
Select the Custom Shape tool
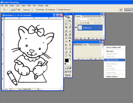click(x=70, y=48)
